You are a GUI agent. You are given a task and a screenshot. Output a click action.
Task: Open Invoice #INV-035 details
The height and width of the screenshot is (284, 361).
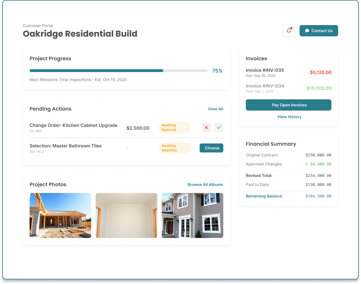pos(288,73)
